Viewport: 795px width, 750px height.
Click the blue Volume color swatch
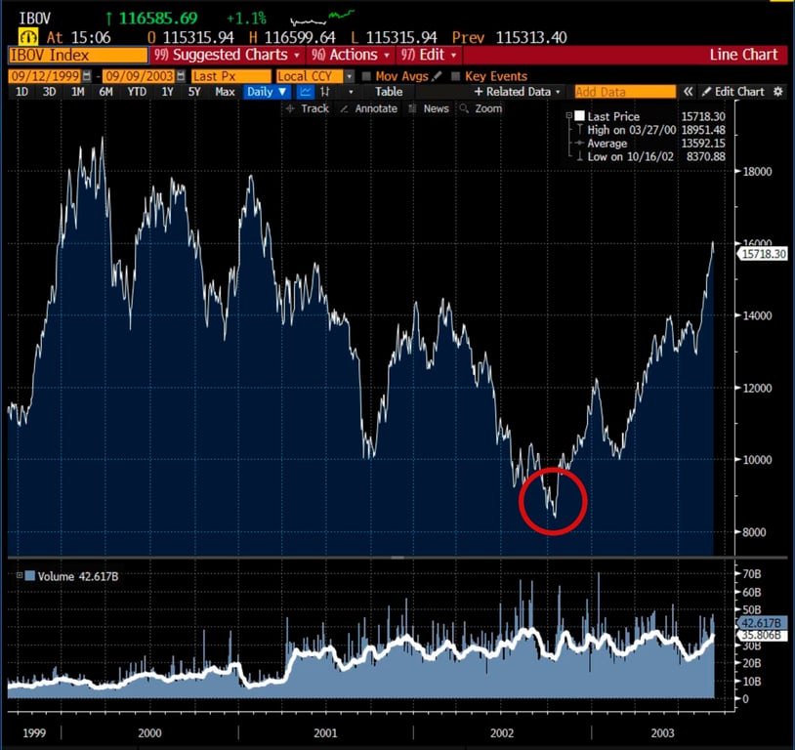coord(30,576)
